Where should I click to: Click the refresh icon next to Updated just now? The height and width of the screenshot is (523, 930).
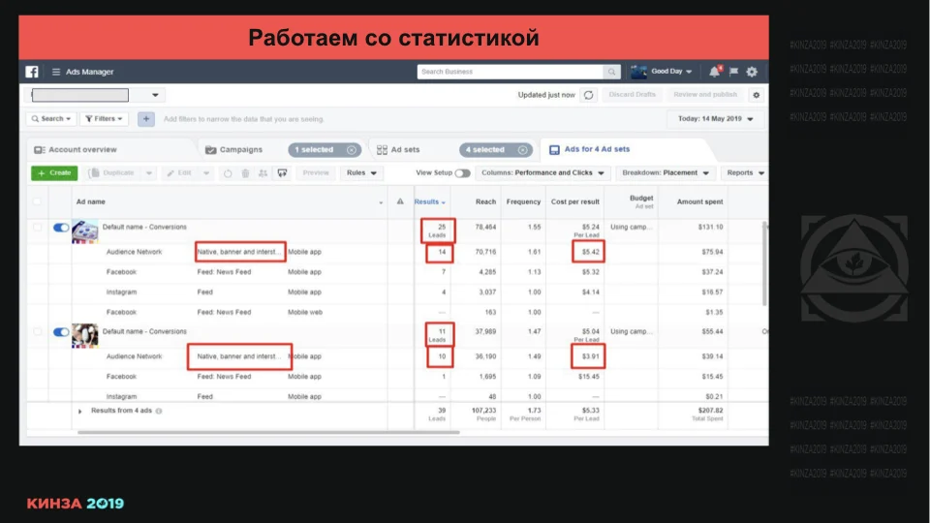click(x=588, y=95)
